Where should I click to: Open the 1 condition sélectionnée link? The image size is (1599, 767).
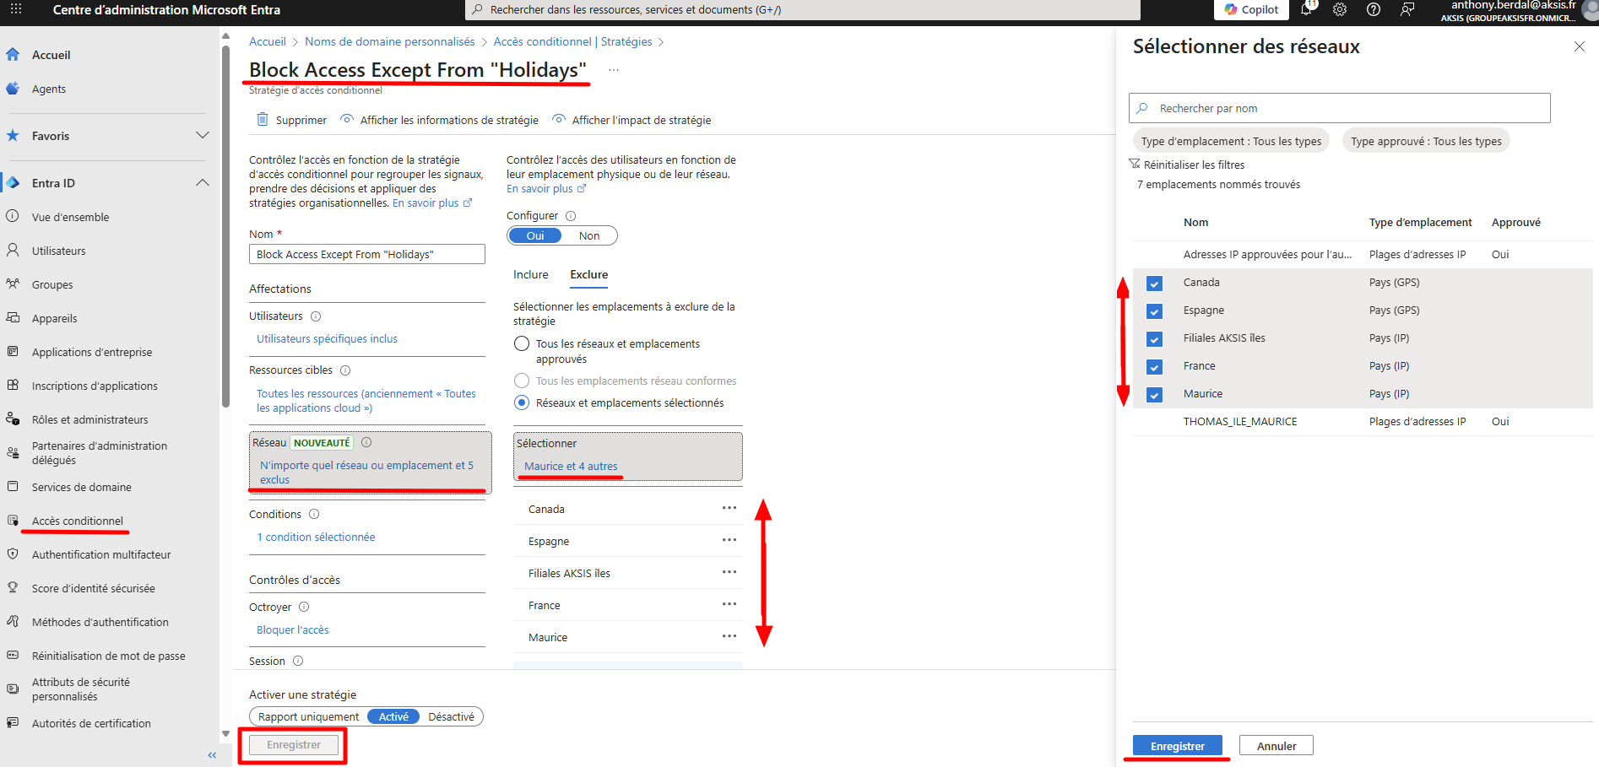pyautogui.click(x=316, y=537)
